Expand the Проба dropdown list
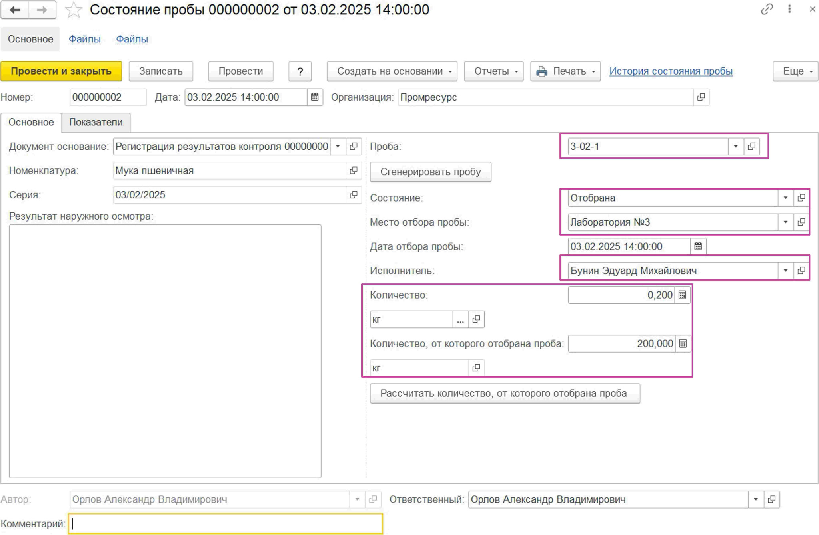The width and height of the screenshot is (819, 535). coord(735,146)
